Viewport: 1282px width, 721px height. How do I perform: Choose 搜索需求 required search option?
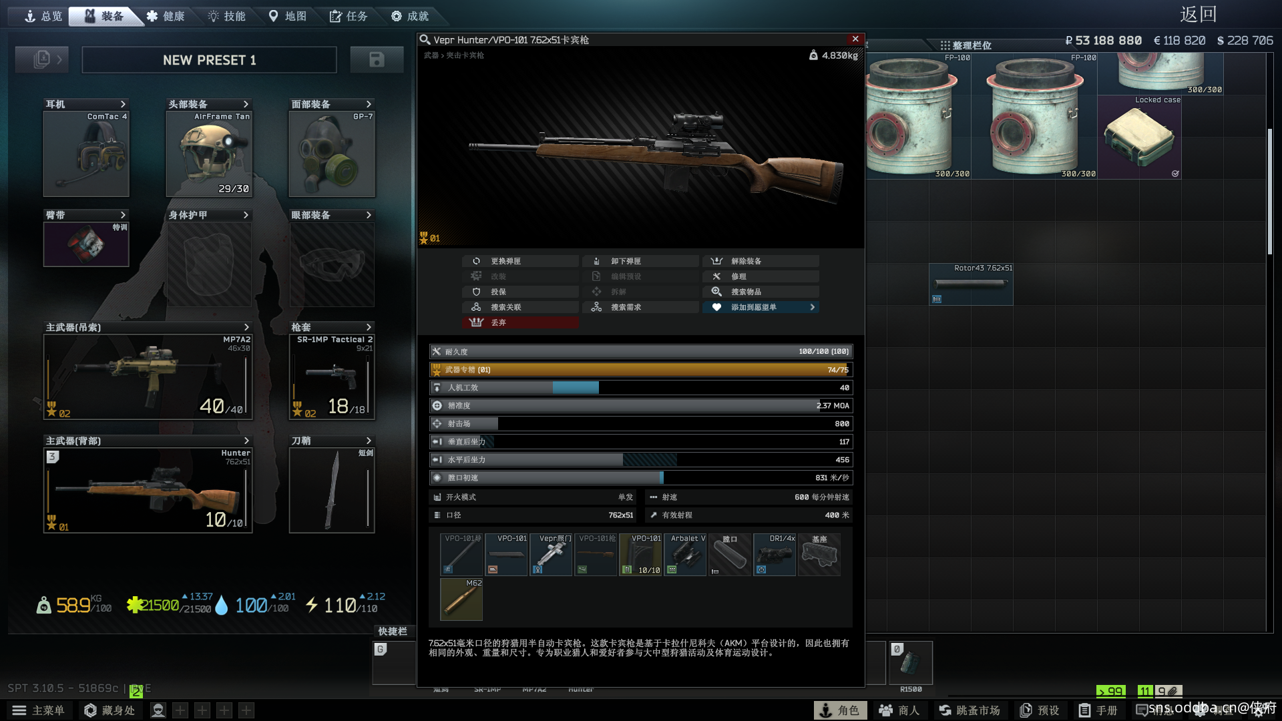[x=640, y=307]
